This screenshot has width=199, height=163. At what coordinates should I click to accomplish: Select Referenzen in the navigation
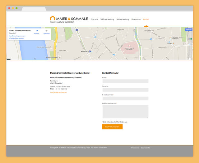click(136, 19)
